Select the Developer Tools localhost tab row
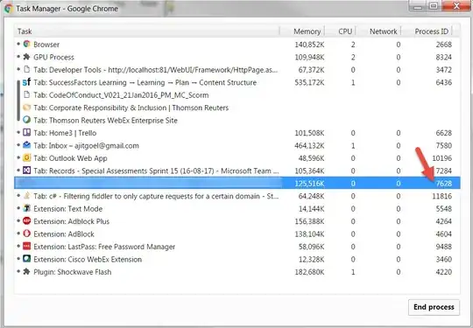 click(237, 70)
